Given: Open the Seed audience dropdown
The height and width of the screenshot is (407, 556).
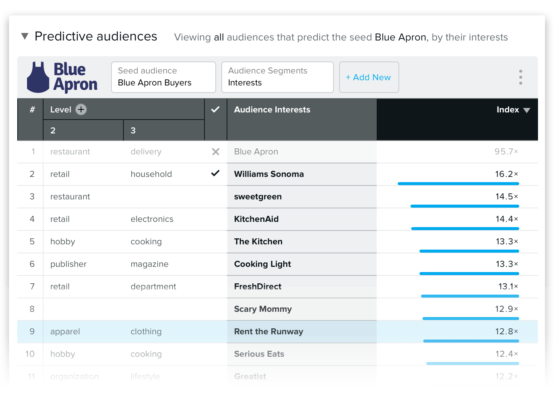Looking at the screenshot, I should coord(164,77).
